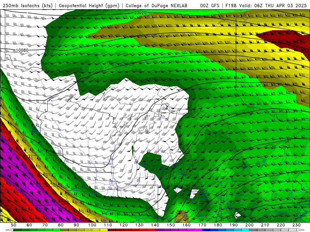310x232 pixels.
Task: Click the 80 value on the color scale
Action: pos(60,225)
